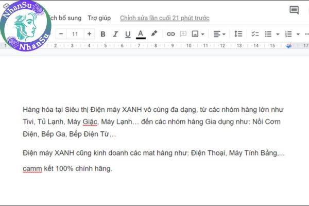
Task: Open 'Chỉnh sửa lần cuối 21 phút trước' link
Action: click(x=165, y=18)
